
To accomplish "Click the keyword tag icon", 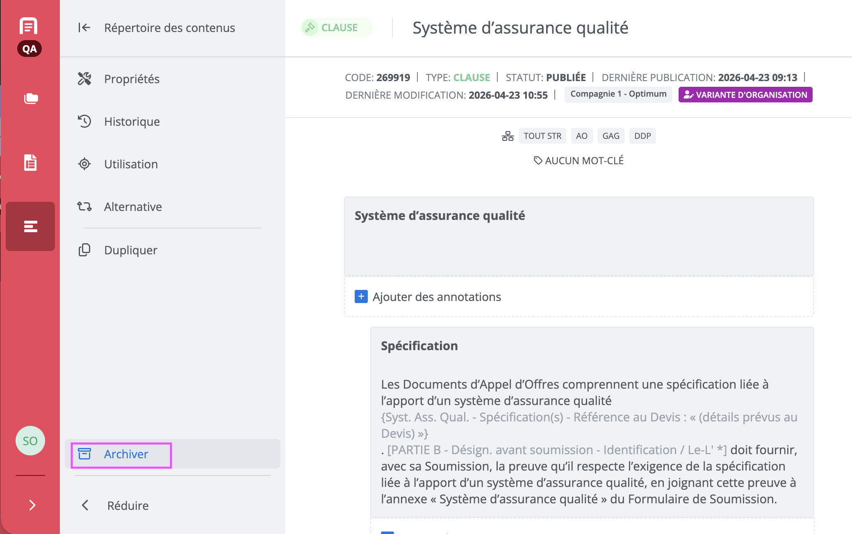I will [538, 161].
